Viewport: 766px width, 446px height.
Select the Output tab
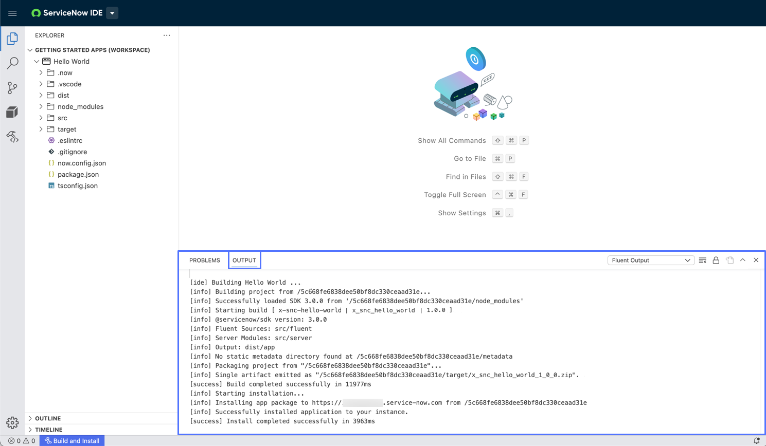[x=244, y=260]
